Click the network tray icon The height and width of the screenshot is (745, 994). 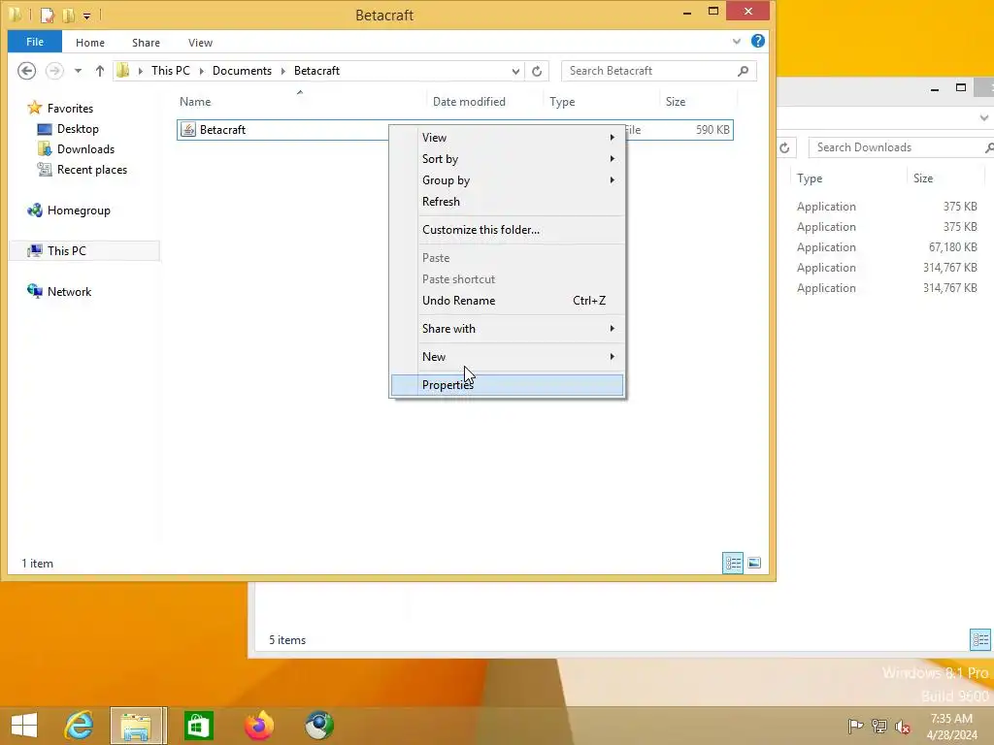click(x=878, y=726)
